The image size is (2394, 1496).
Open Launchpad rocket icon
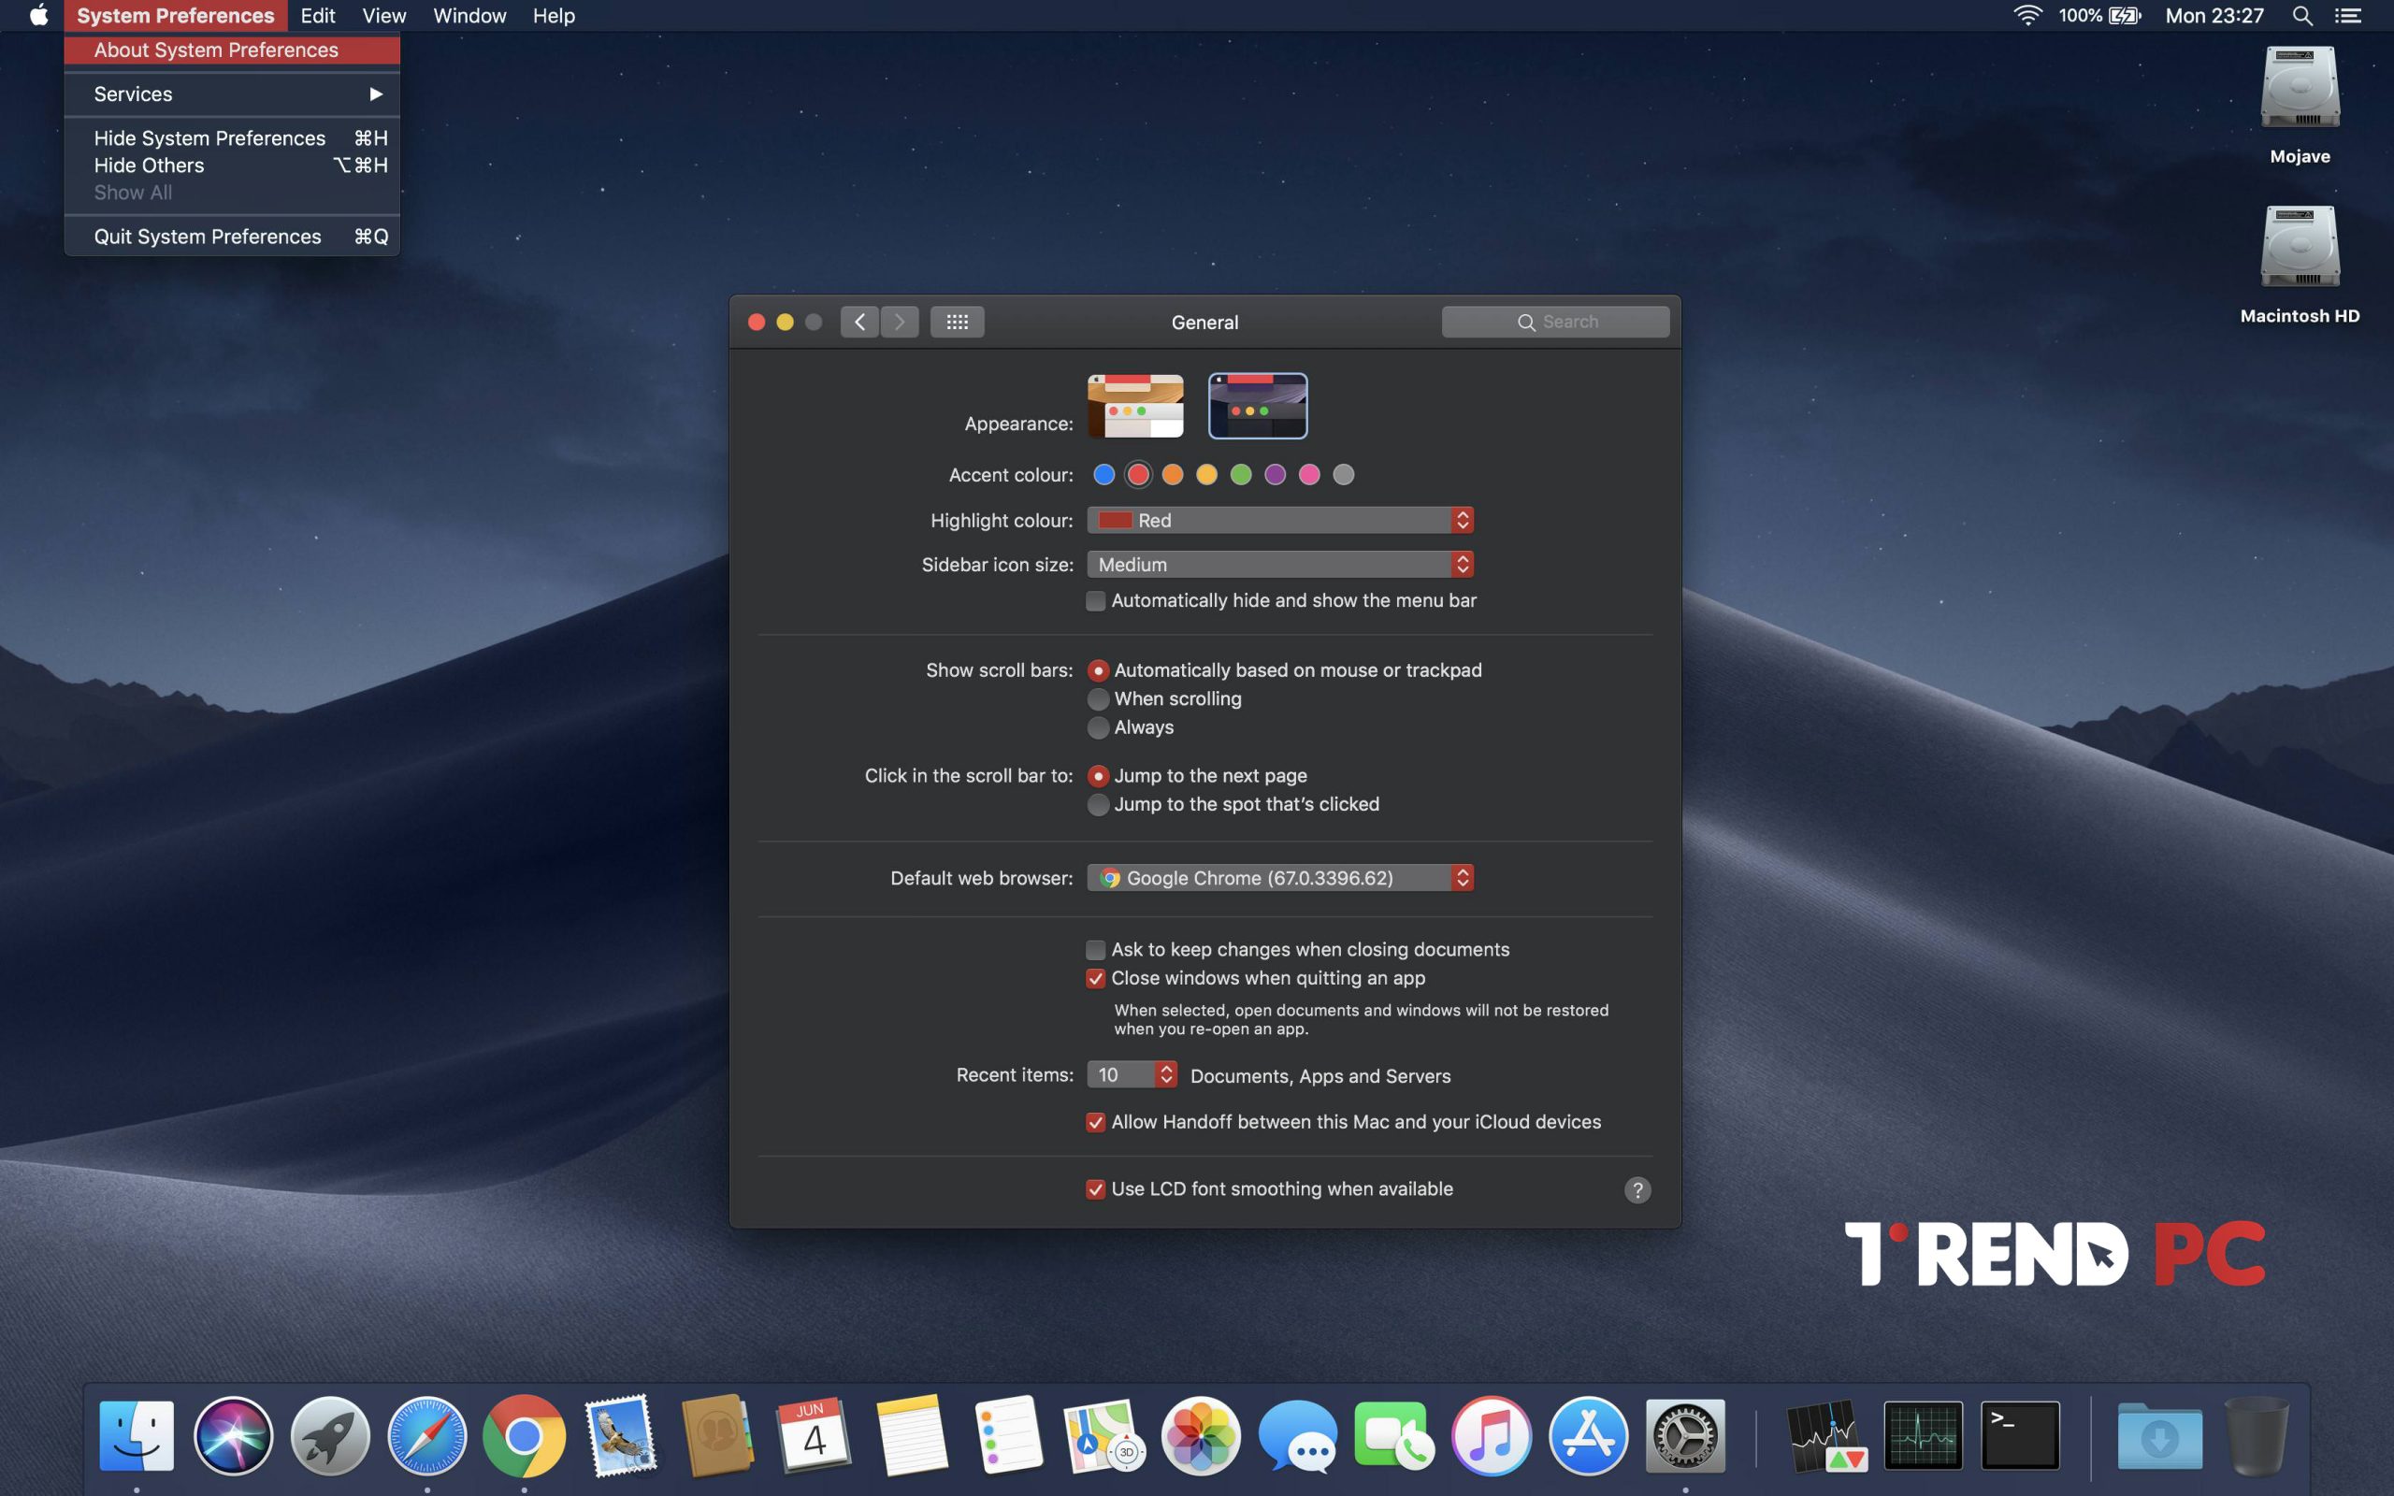click(x=330, y=1434)
